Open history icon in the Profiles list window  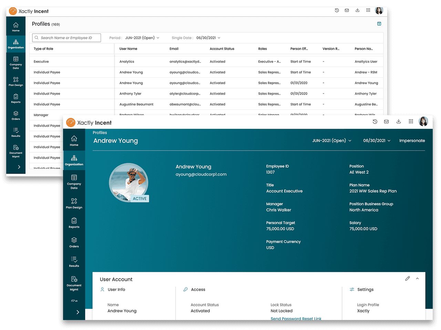point(337,10)
